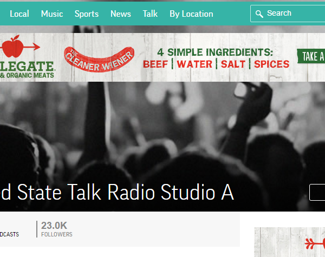Image resolution: width=325 pixels, height=257 pixels.
Task: Open the Podcasts stat label
Action: coord(9,234)
